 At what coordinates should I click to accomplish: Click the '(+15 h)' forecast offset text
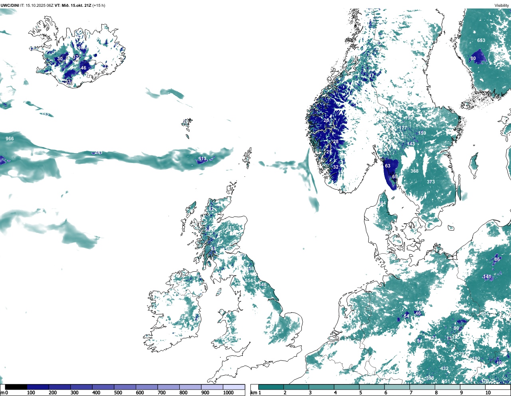(x=99, y=6)
